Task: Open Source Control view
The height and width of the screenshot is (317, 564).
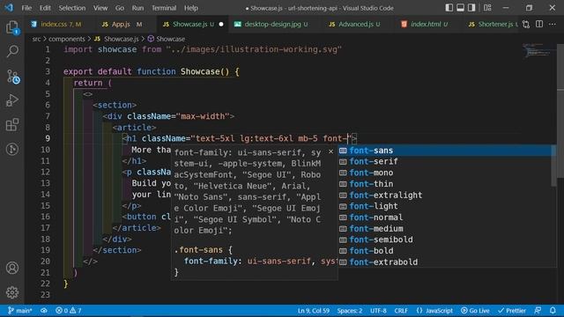Action: point(13,77)
